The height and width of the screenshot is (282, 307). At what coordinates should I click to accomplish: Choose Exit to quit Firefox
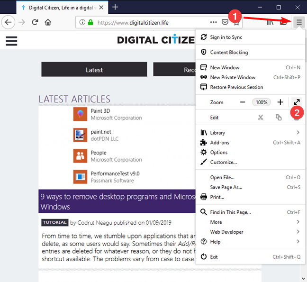251,257
